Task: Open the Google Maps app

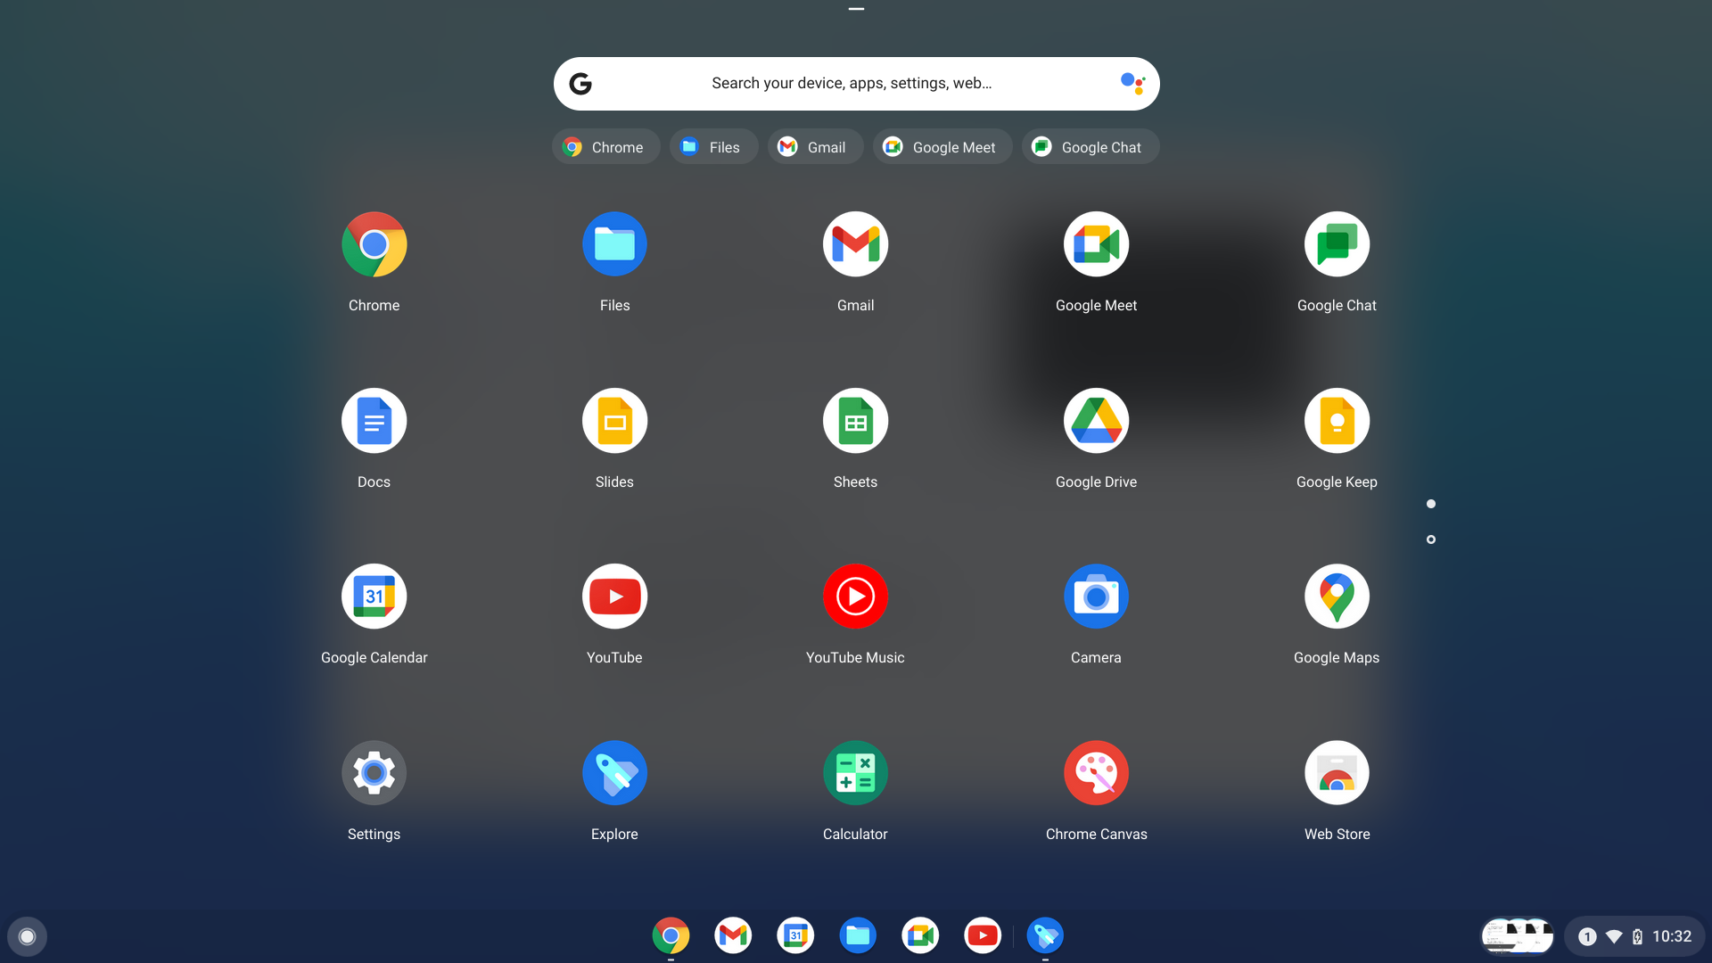Action: (x=1337, y=597)
